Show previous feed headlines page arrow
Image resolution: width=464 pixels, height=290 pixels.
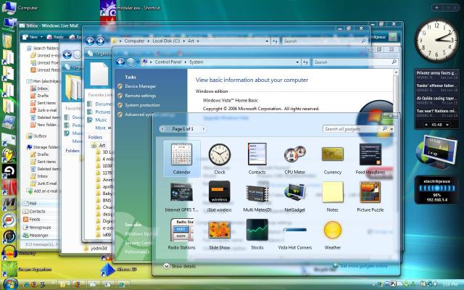click(x=426, y=125)
